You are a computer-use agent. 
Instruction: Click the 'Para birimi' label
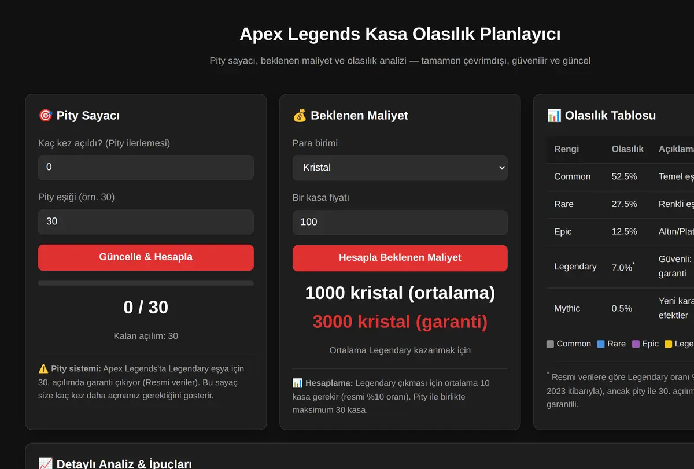tap(315, 143)
